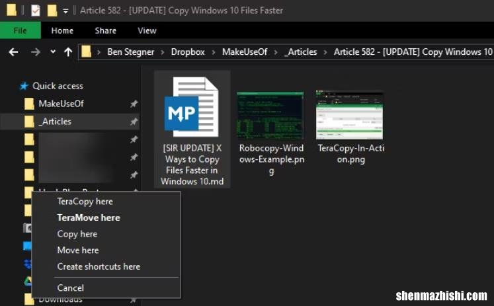Choose Move here from the context menu
The width and height of the screenshot is (494, 306).
coord(78,250)
